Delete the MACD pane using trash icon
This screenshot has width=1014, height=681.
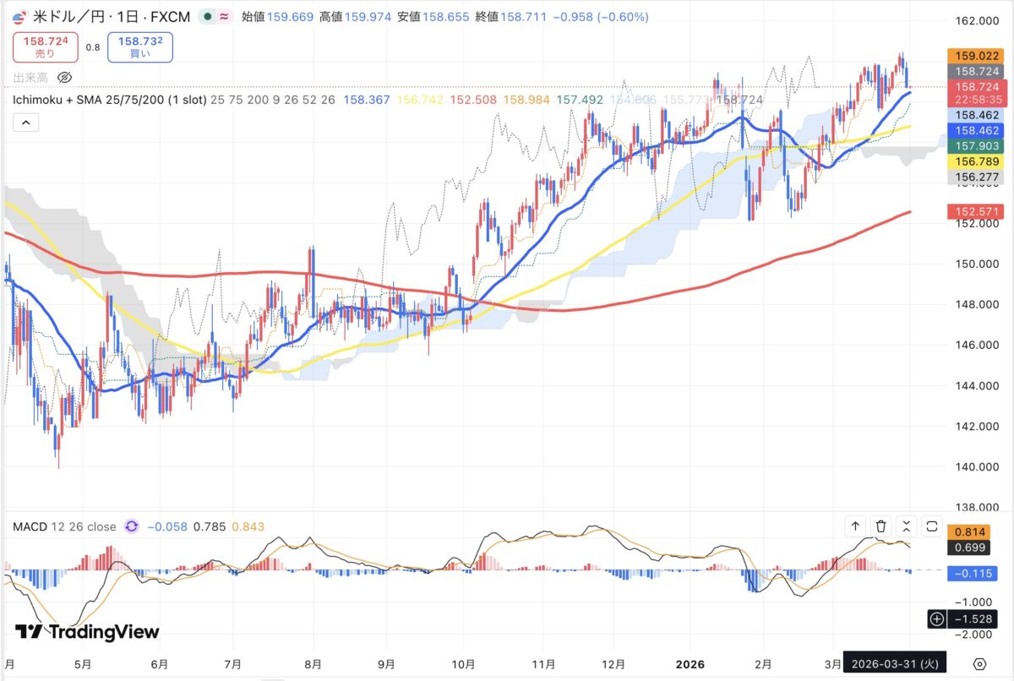coord(880,526)
